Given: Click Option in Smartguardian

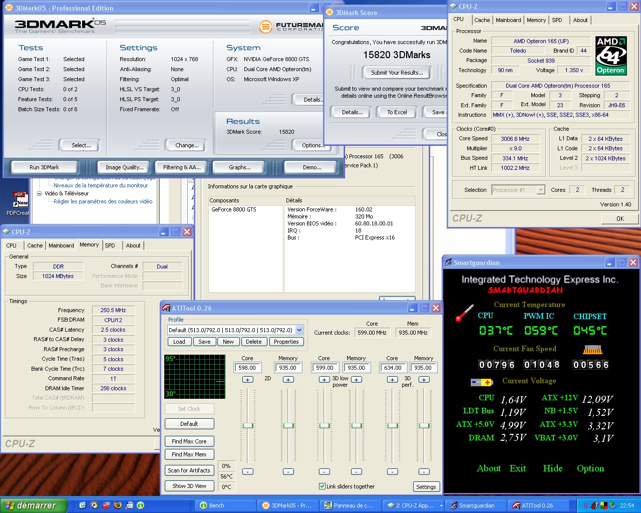Looking at the screenshot, I should pos(590,468).
